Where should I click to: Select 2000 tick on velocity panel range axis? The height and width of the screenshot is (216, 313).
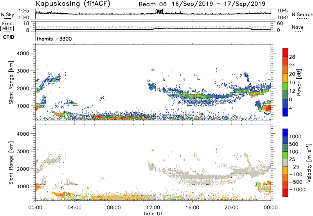(x=23, y=169)
